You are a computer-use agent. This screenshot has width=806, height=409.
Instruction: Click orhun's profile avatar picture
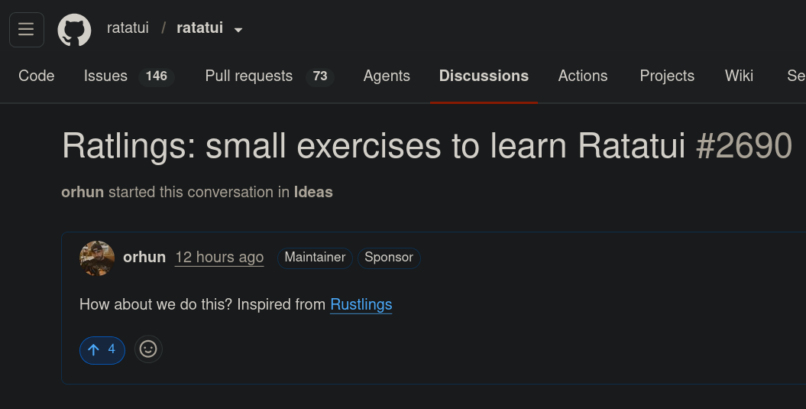click(x=97, y=258)
